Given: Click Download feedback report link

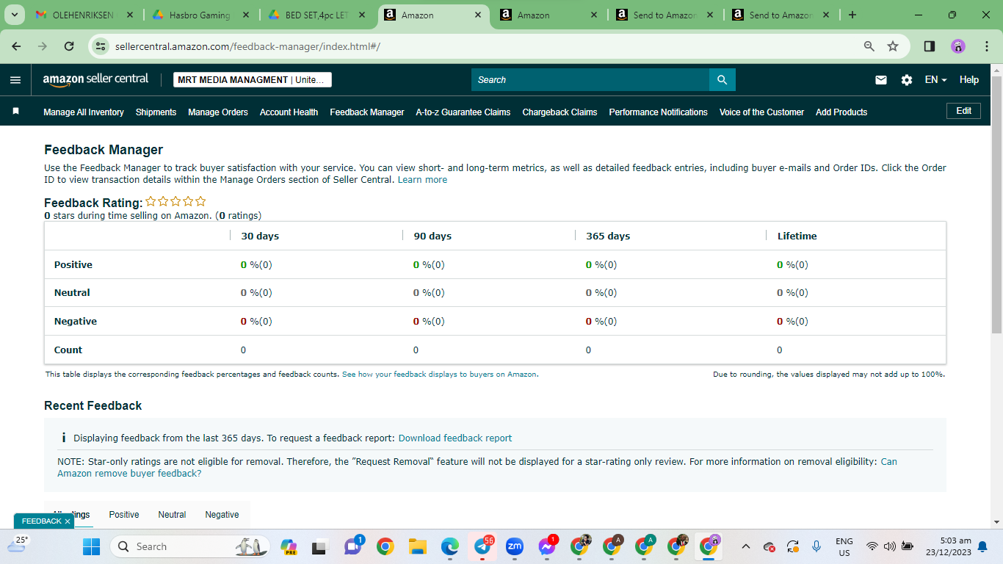Looking at the screenshot, I should [x=455, y=438].
